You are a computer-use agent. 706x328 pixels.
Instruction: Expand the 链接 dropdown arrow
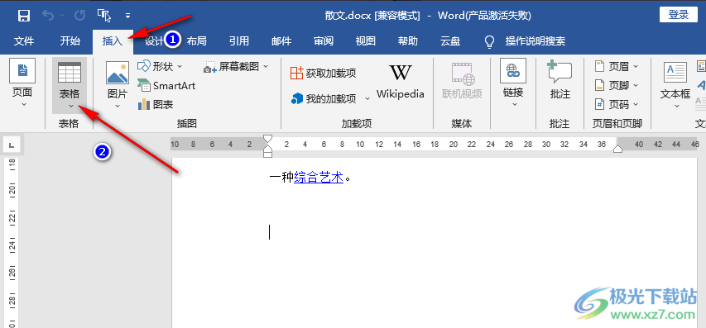(515, 105)
